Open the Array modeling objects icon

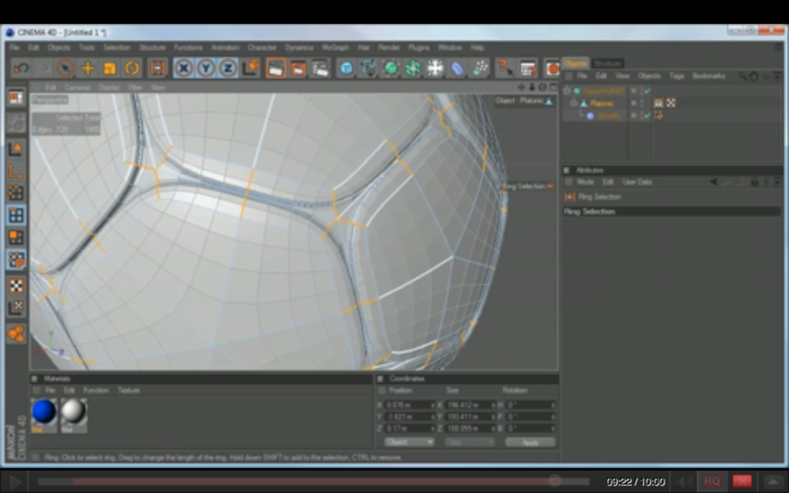coord(413,68)
